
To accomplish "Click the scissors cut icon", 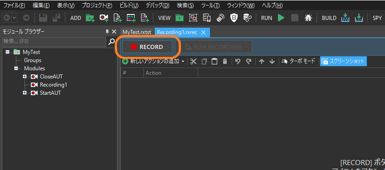I will click(194, 61).
